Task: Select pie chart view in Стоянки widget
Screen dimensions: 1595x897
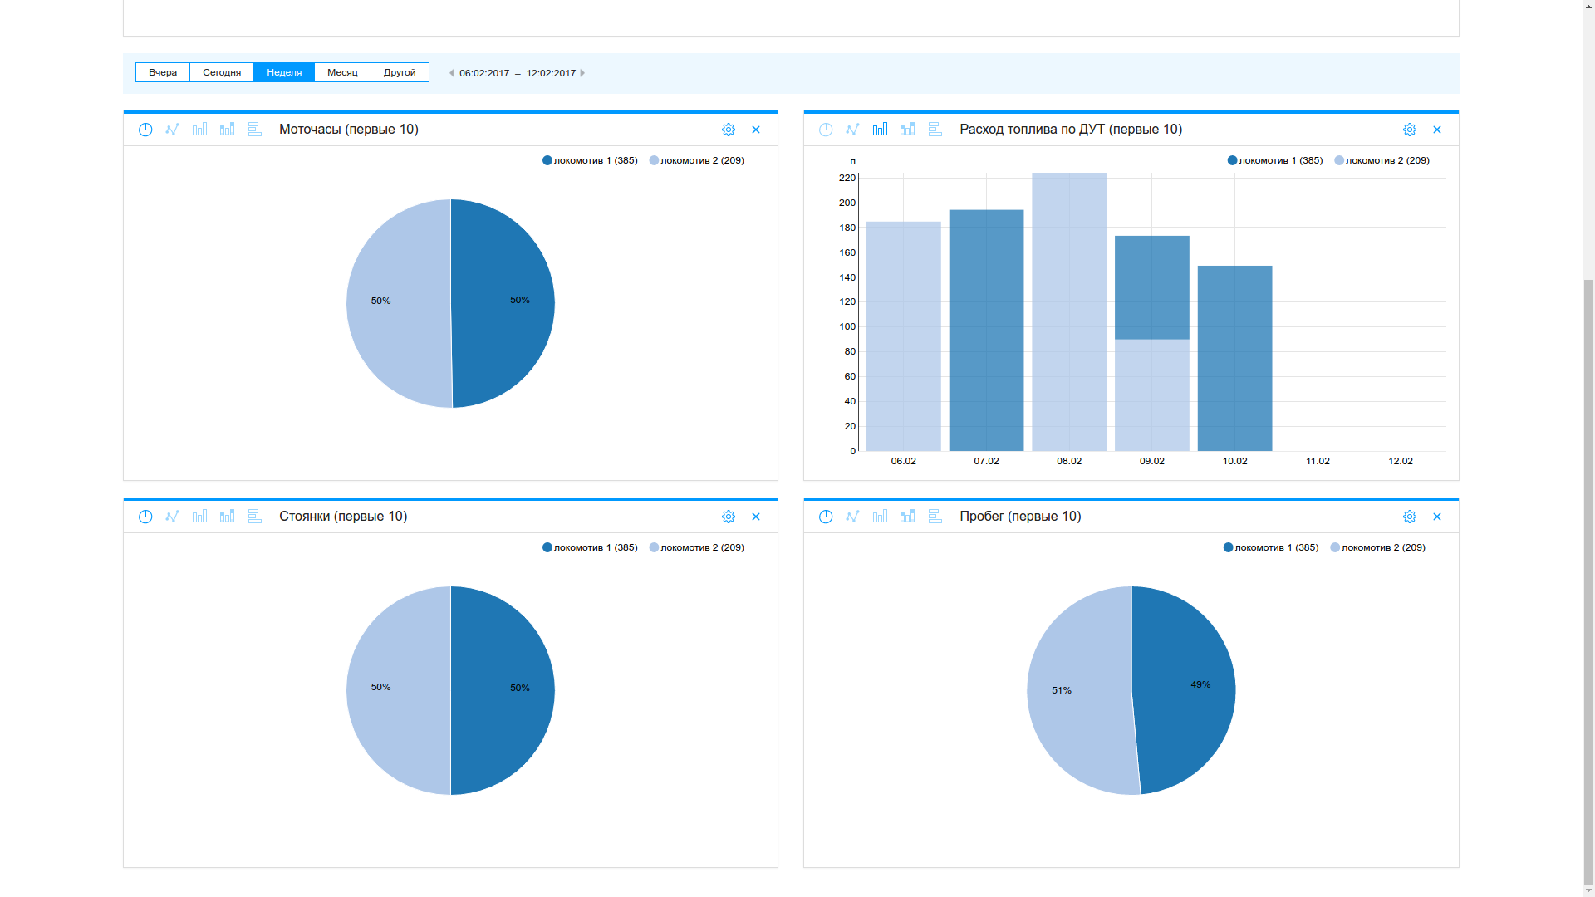Action: click(x=145, y=517)
